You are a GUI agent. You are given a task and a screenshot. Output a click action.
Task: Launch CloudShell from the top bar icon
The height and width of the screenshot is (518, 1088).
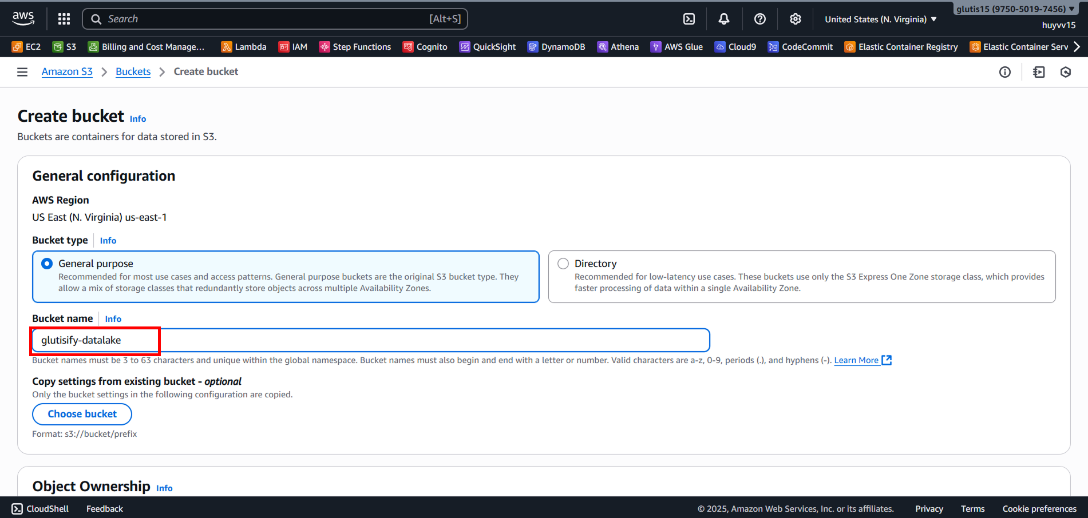tap(689, 19)
